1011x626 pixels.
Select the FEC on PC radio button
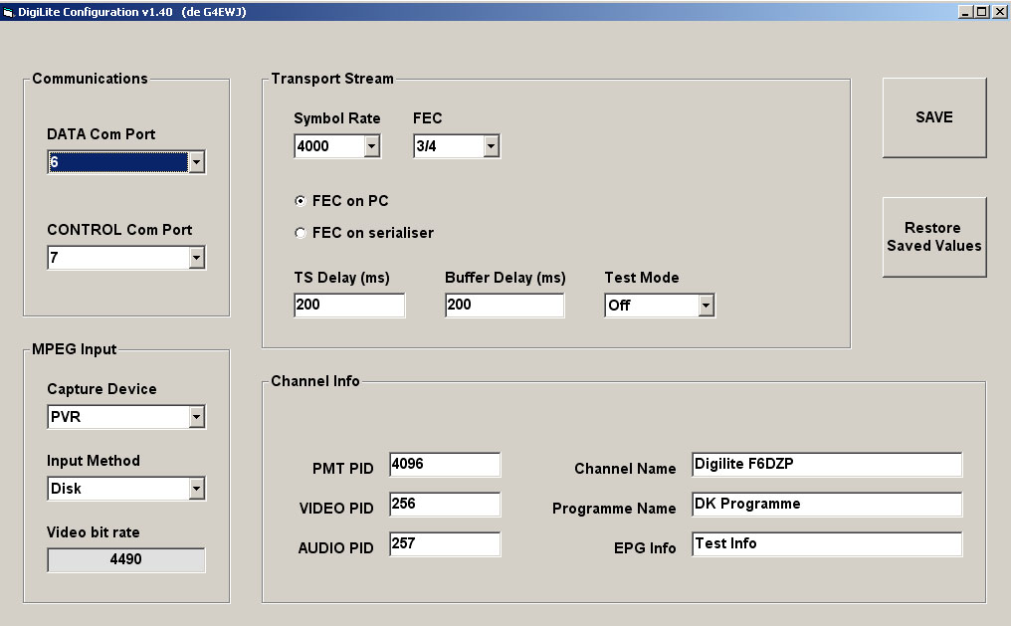point(300,201)
